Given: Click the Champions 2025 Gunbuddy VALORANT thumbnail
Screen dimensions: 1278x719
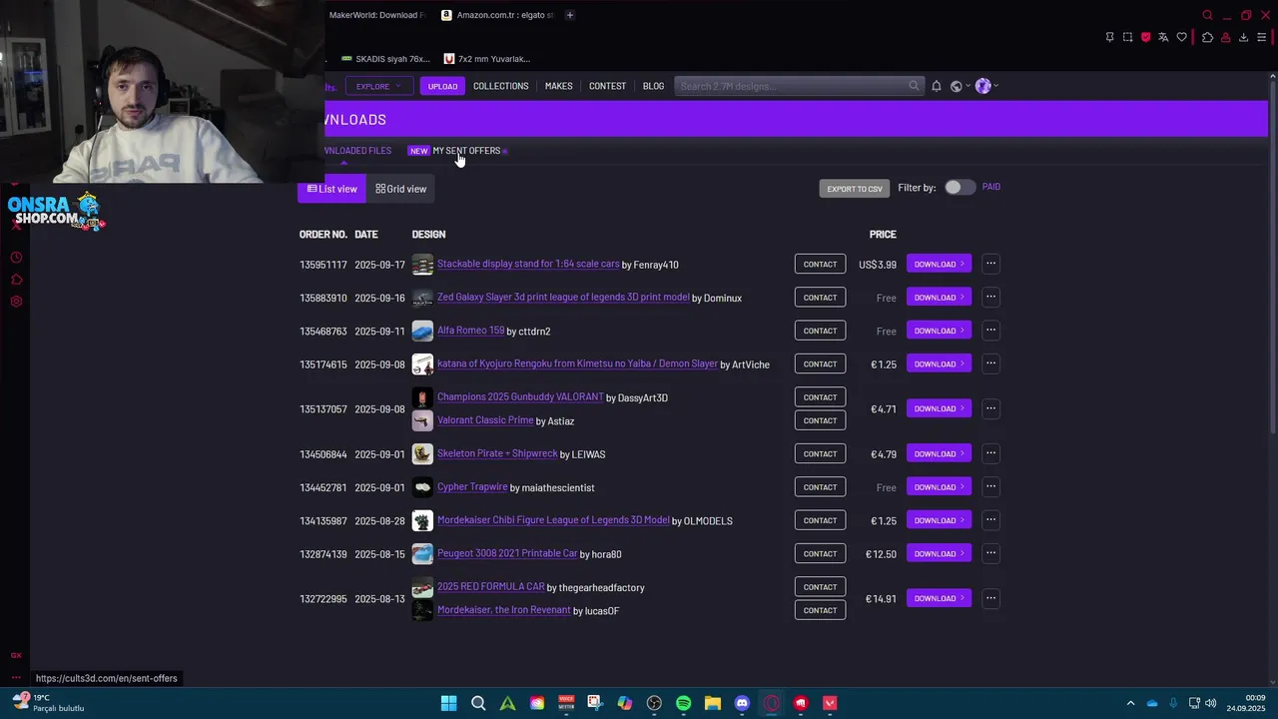Looking at the screenshot, I should pos(422,397).
